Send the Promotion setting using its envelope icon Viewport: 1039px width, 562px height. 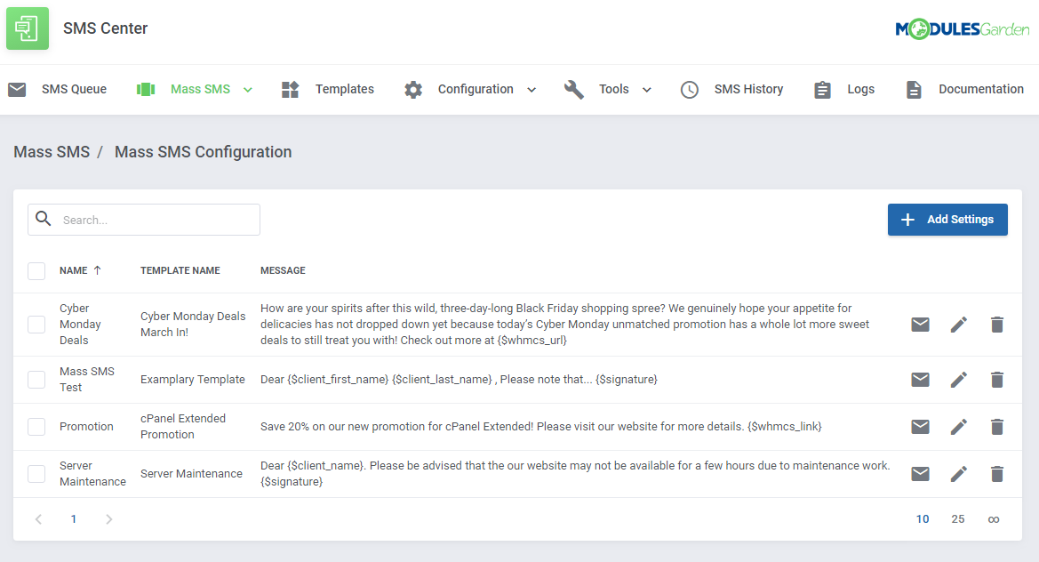[x=920, y=427]
